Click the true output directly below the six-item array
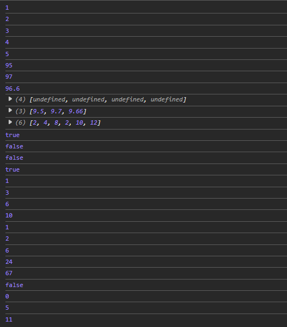The height and width of the screenshot is (327, 287). (12, 135)
